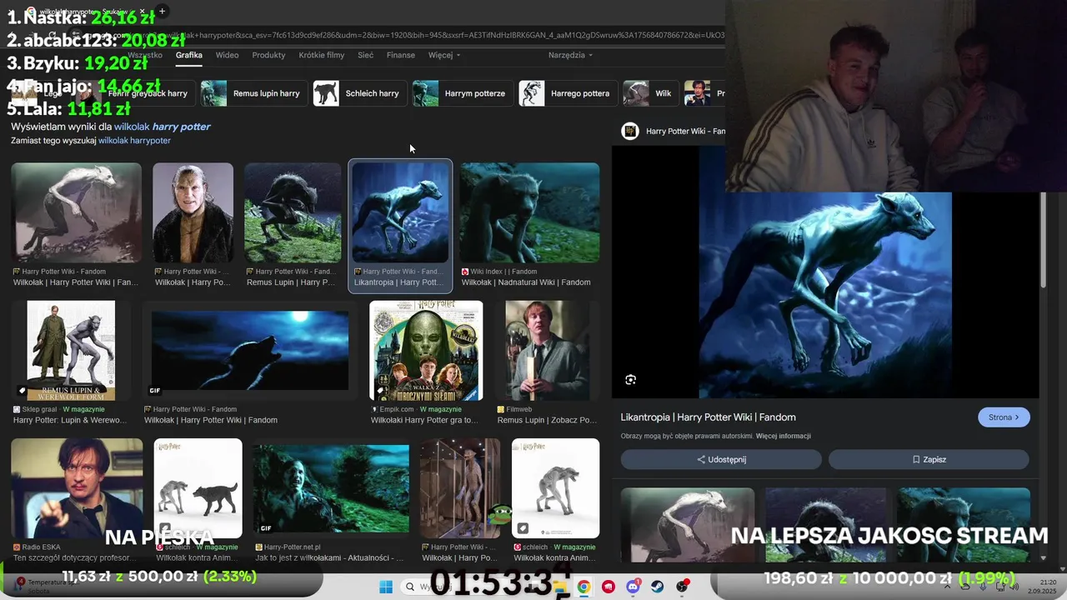The width and height of the screenshot is (1067, 600).
Task: Search this image with Google Lens icon
Action: click(631, 380)
